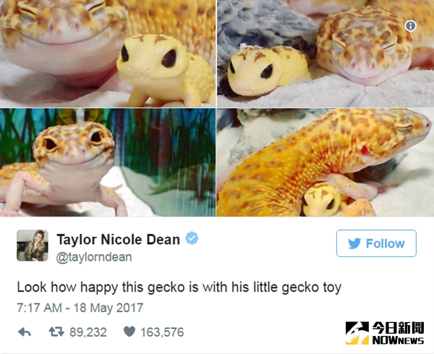The width and height of the screenshot is (434, 354).
Task: Open the 7:17 AM - 18 May 2017 timestamp
Action: 80,308
